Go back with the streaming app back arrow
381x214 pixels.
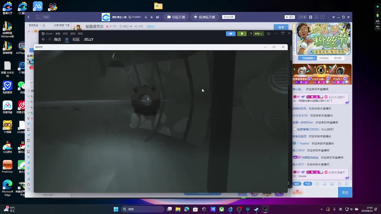pyautogui.click(x=29, y=17)
